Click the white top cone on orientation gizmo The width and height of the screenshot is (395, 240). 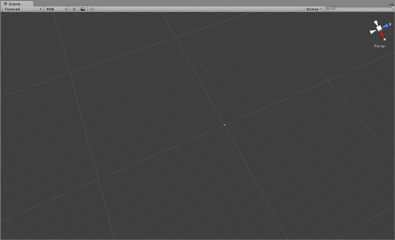pos(376,23)
